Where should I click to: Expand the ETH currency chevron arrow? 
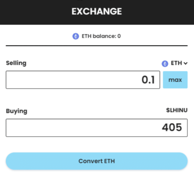pyautogui.click(x=185, y=64)
